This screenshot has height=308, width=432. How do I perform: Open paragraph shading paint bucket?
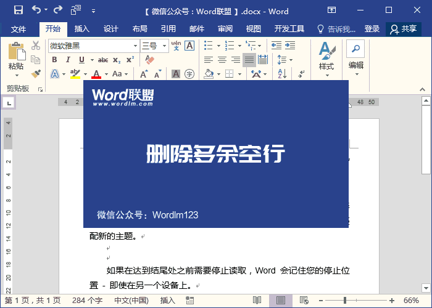(209, 74)
